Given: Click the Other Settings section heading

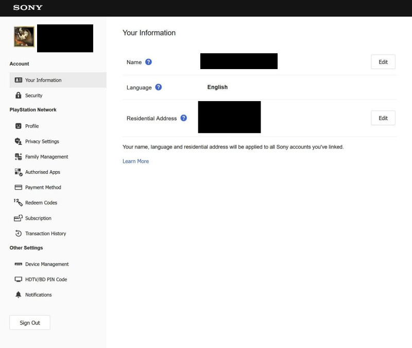Looking at the screenshot, I should (x=26, y=248).
